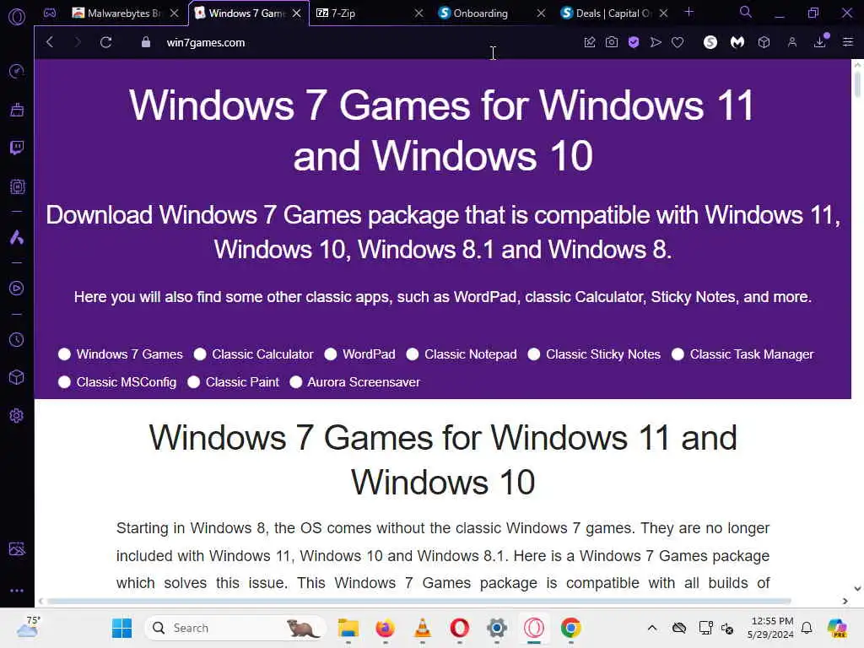Open the Player icon in sidebar

point(17,289)
